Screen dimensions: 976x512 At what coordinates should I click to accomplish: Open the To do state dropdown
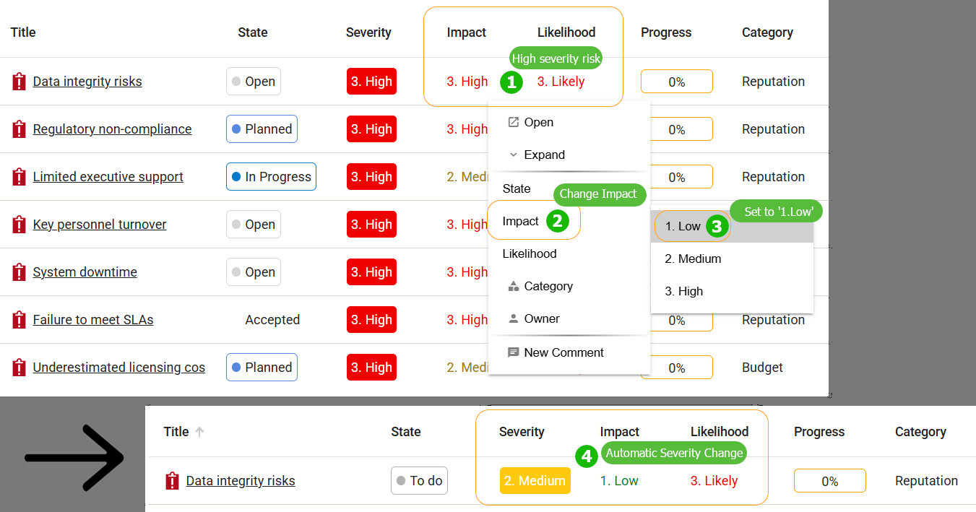pyautogui.click(x=419, y=481)
